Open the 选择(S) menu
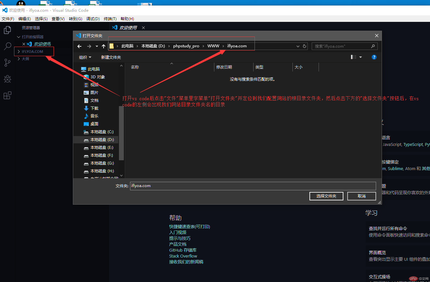430x282 pixels. (x=41, y=19)
